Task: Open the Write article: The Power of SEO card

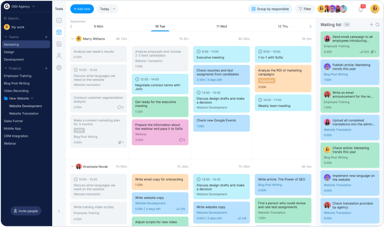Action: [x=283, y=185]
